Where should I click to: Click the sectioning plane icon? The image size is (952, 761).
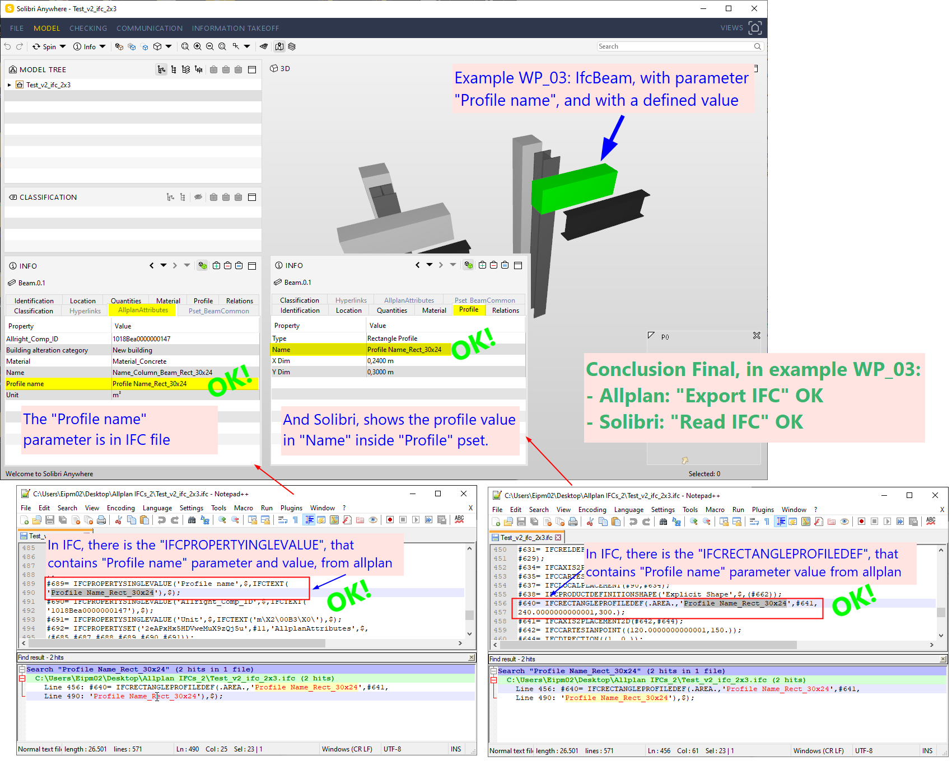(264, 46)
